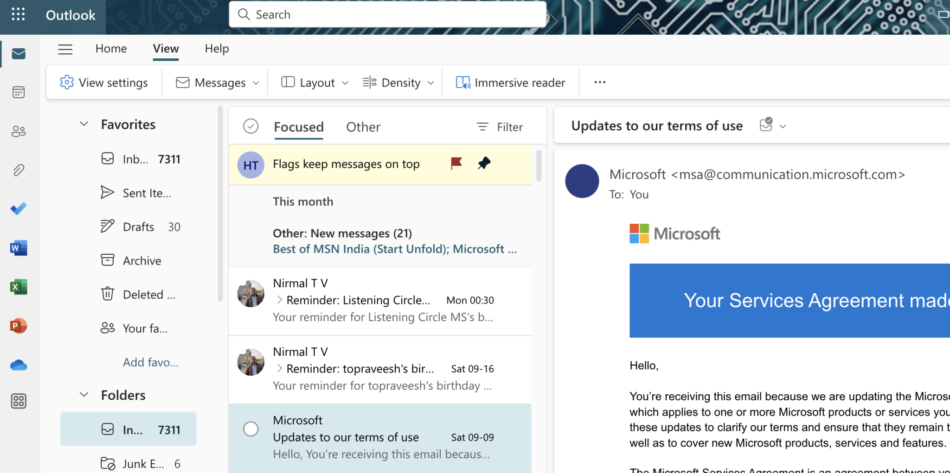Launch PowerPoint from the left rail

(x=19, y=326)
